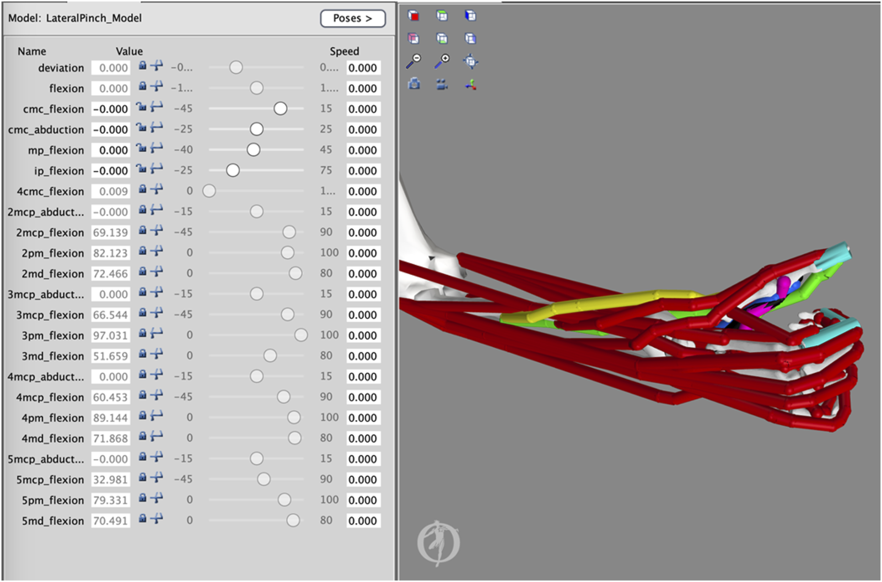Take a snapshot with the camera icon
Screen dimensions: 882x582
click(413, 84)
